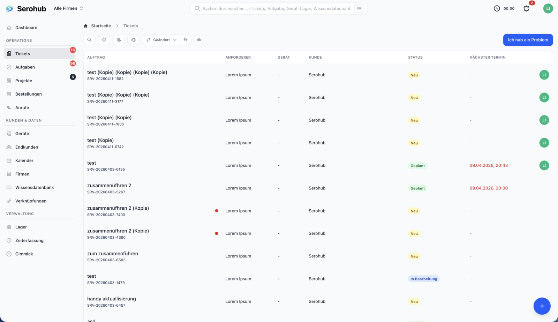Go to Startseite breadcrumb link
The width and height of the screenshot is (558, 322).
pyautogui.click(x=101, y=26)
